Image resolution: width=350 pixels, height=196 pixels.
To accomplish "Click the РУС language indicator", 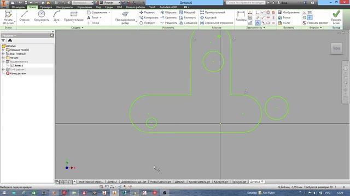I will [328, 193].
